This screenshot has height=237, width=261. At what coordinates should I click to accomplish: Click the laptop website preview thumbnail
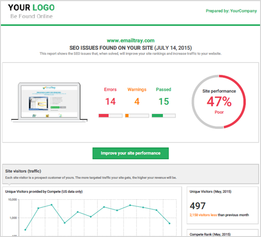point(49,102)
